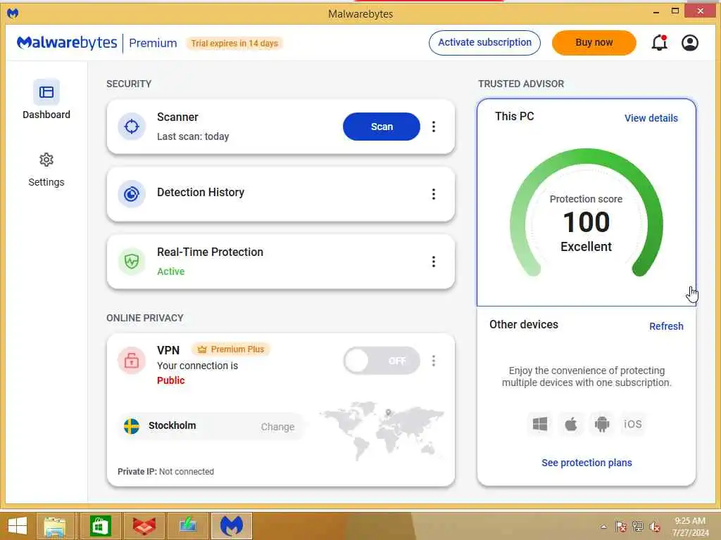Change the Stockholm VPN location
The height and width of the screenshot is (540, 721).
pyautogui.click(x=277, y=427)
